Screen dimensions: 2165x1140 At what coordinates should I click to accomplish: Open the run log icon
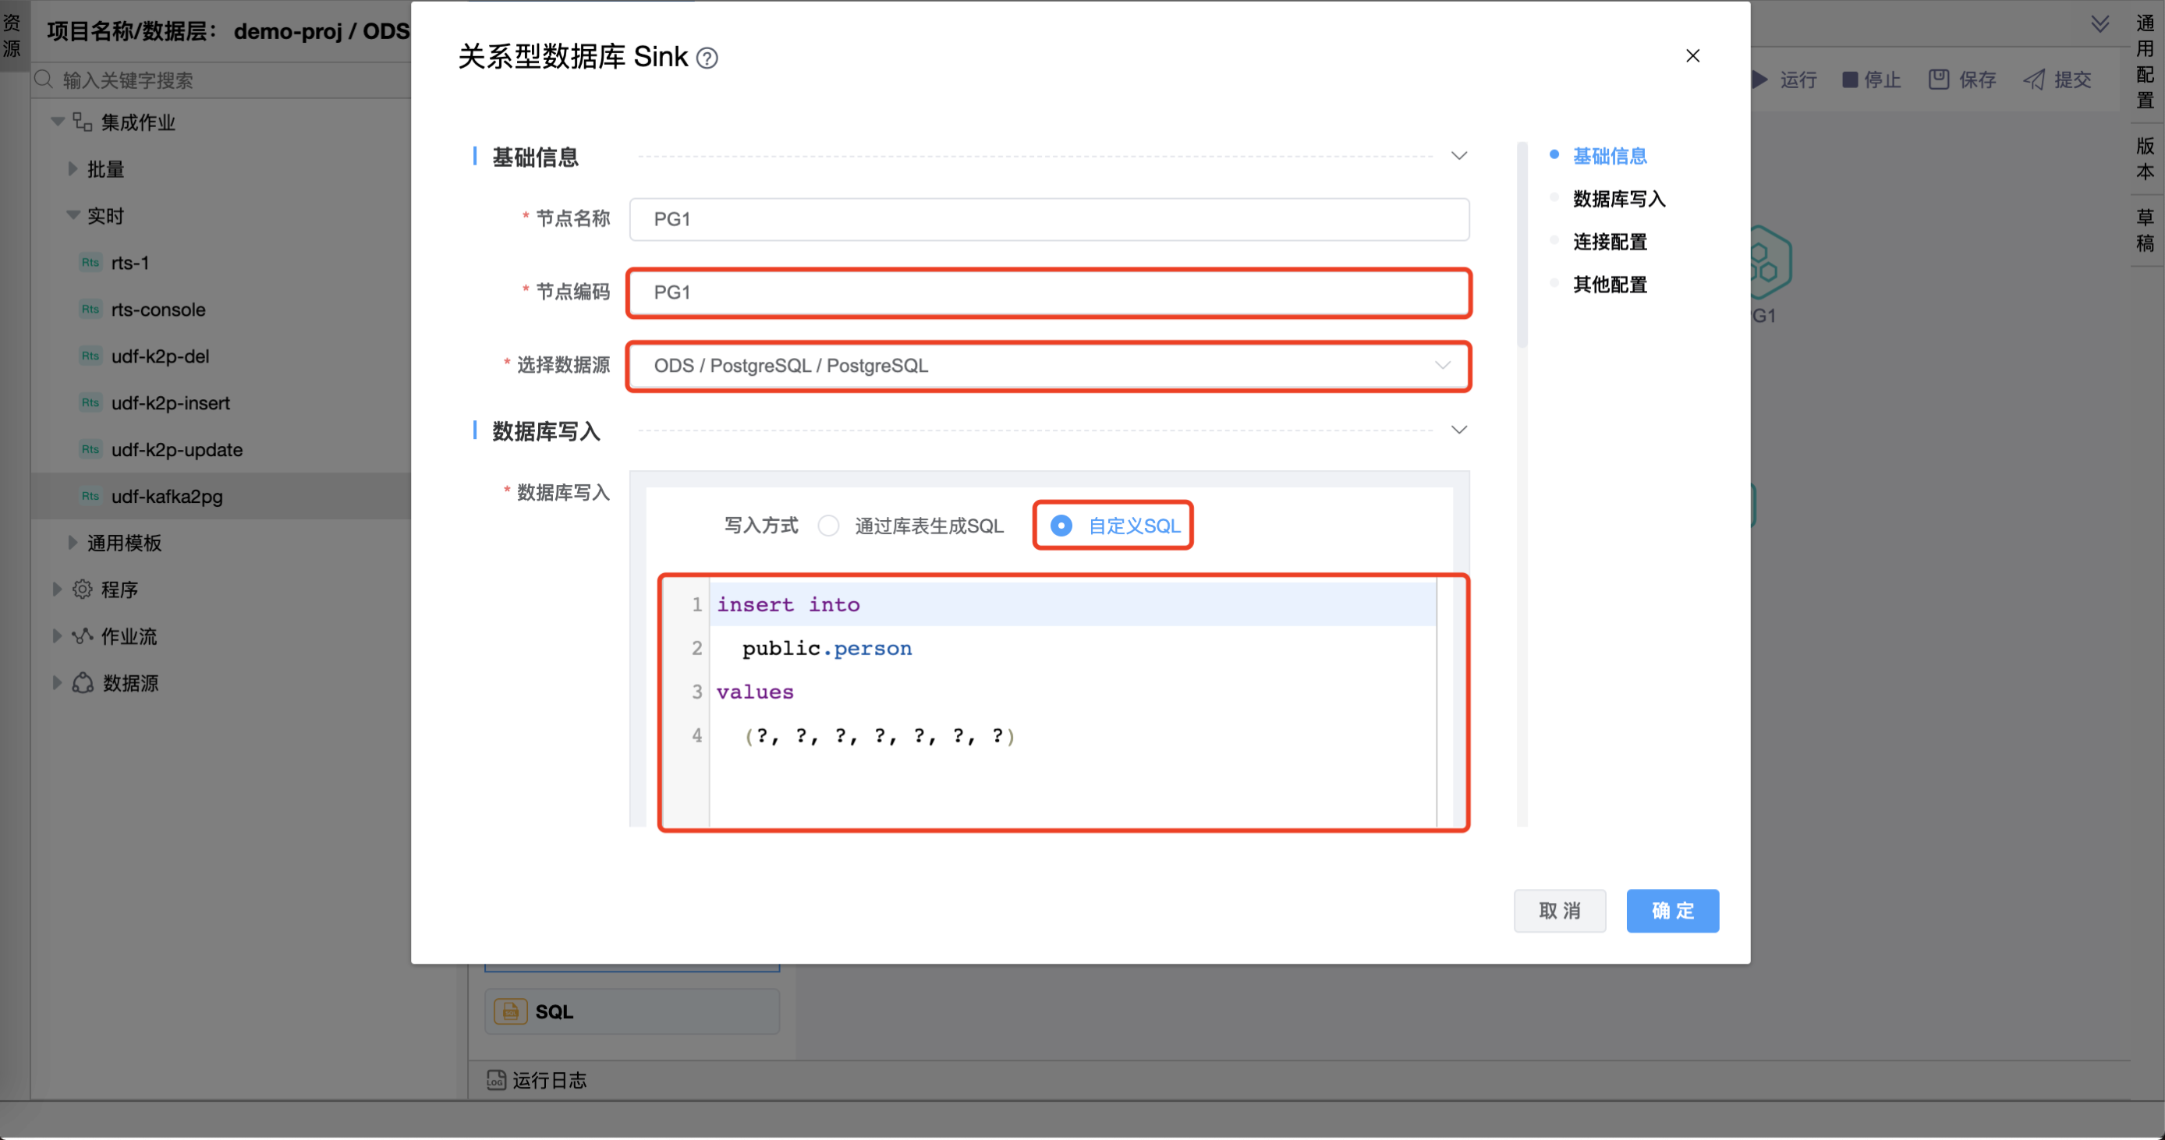point(496,1079)
